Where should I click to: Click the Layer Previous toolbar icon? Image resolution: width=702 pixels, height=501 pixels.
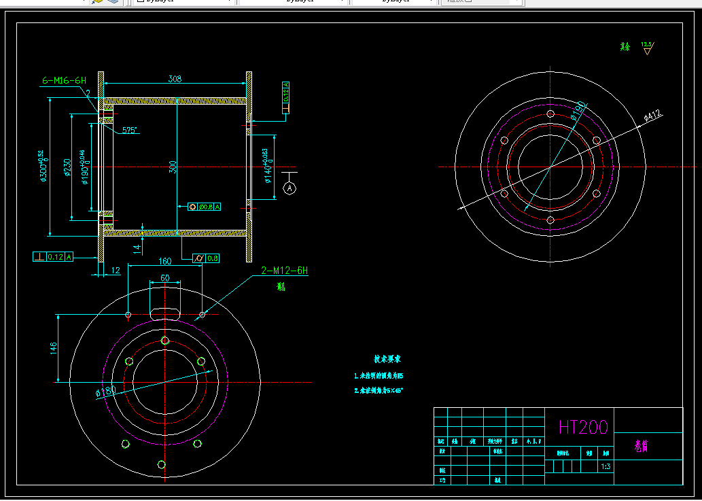[x=98, y=1]
